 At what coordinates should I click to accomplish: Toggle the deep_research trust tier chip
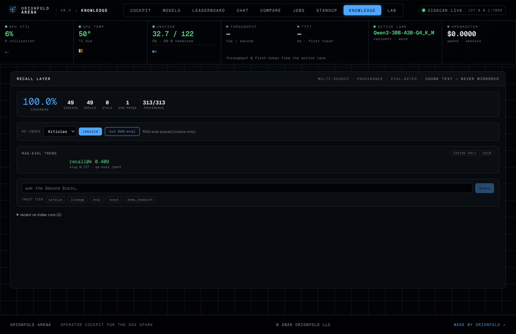tap(140, 200)
